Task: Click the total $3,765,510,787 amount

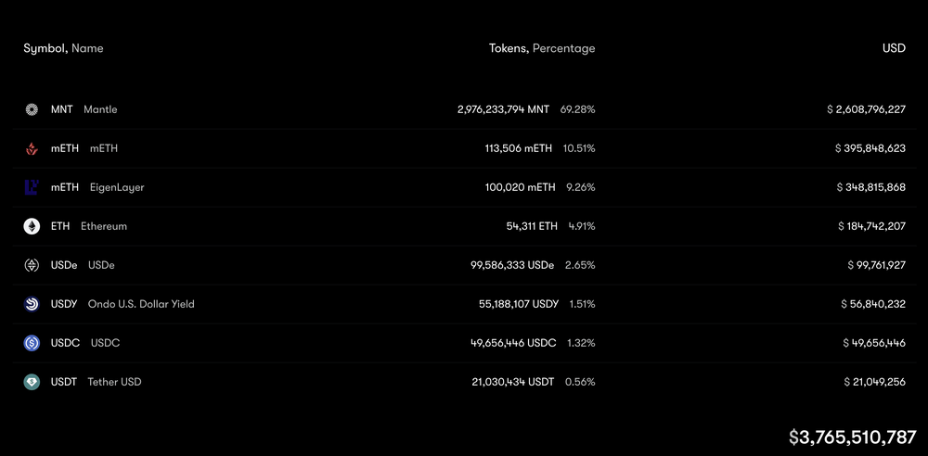Action: point(853,437)
